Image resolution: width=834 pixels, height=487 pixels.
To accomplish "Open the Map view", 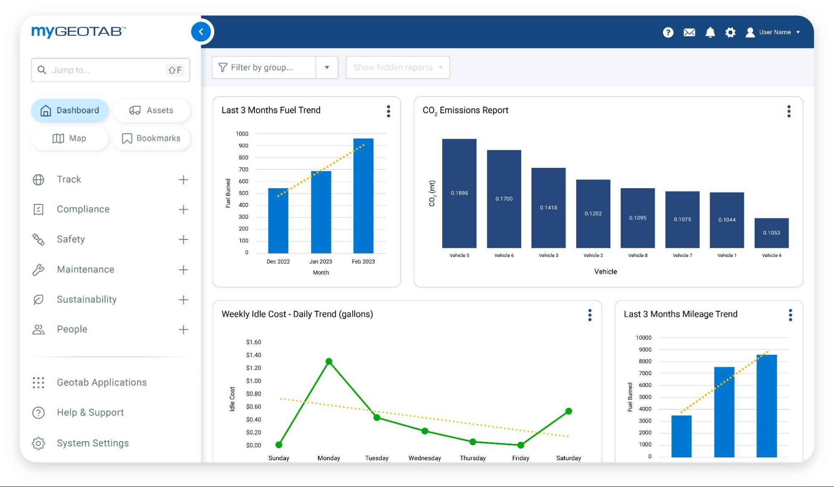I will 69,138.
